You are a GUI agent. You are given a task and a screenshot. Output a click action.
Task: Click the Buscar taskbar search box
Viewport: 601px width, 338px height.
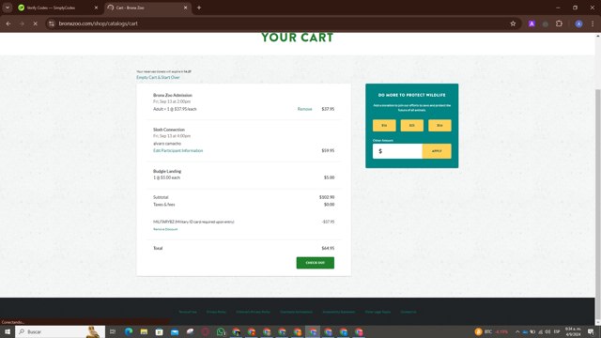(60, 331)
